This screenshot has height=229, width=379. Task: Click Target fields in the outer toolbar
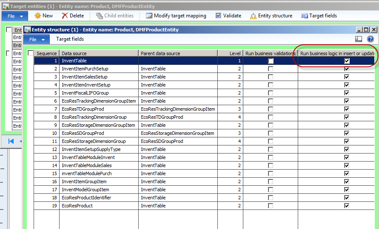pos(319,16)
